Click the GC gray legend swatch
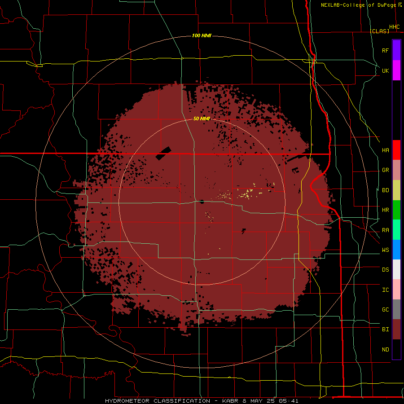Viewport: 404px width, 404px height. click(396, 309)
